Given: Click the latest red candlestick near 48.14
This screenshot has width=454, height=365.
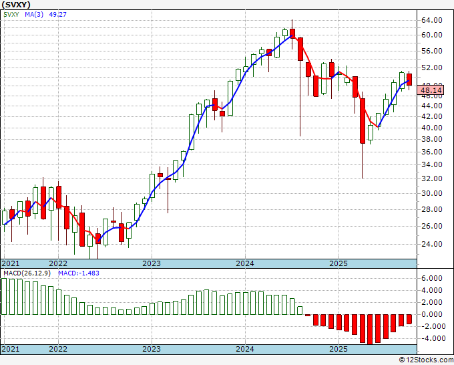Looking at the screenshot, I should (x=409, y=80).
